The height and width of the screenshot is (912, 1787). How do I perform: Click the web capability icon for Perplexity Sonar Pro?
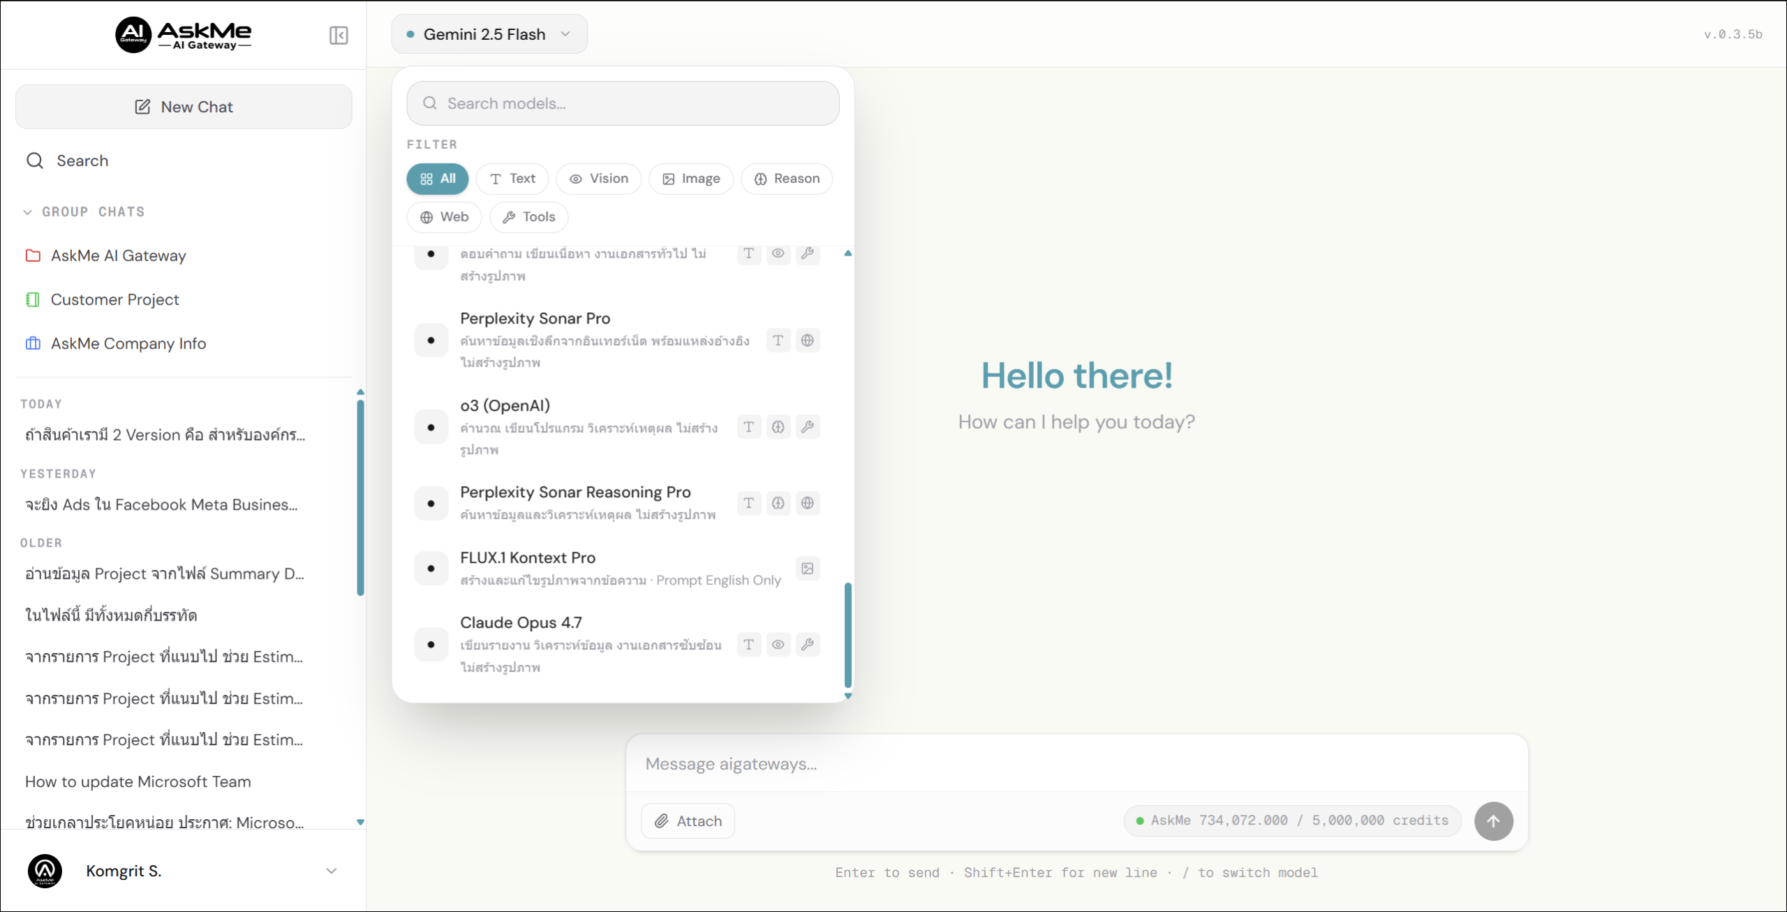pos(807,340)
